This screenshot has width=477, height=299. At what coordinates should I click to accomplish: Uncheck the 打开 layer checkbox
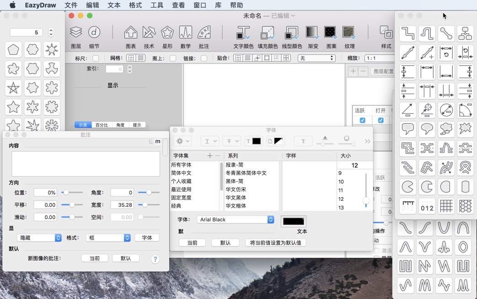381,120
